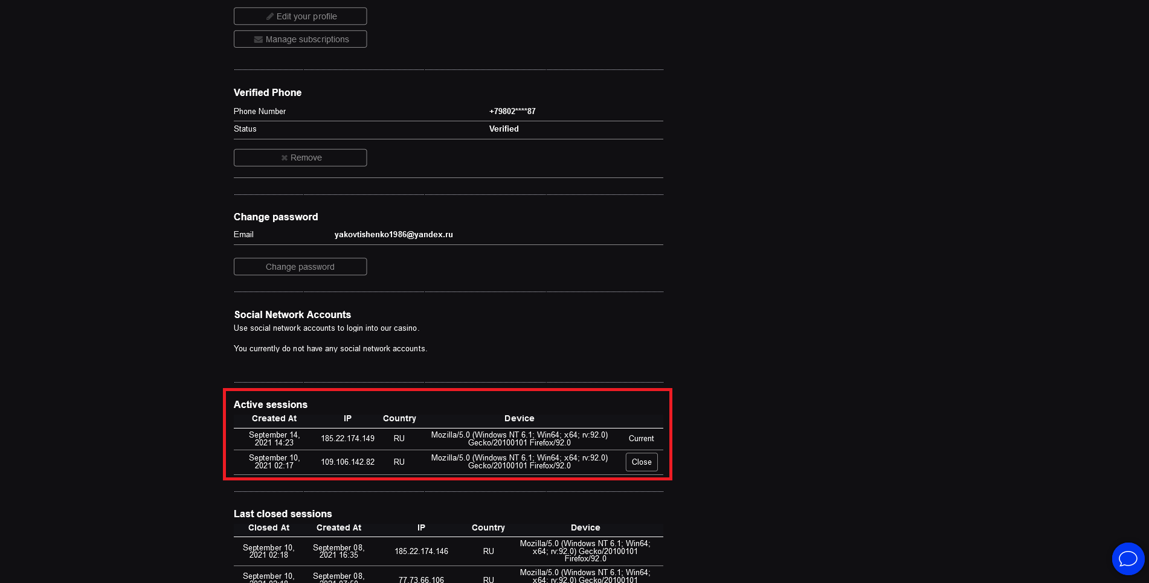The height and width of the screenshot is (583, 1149).
Task: Click Created At header in Active sessions
Action: tap(274, 419)
